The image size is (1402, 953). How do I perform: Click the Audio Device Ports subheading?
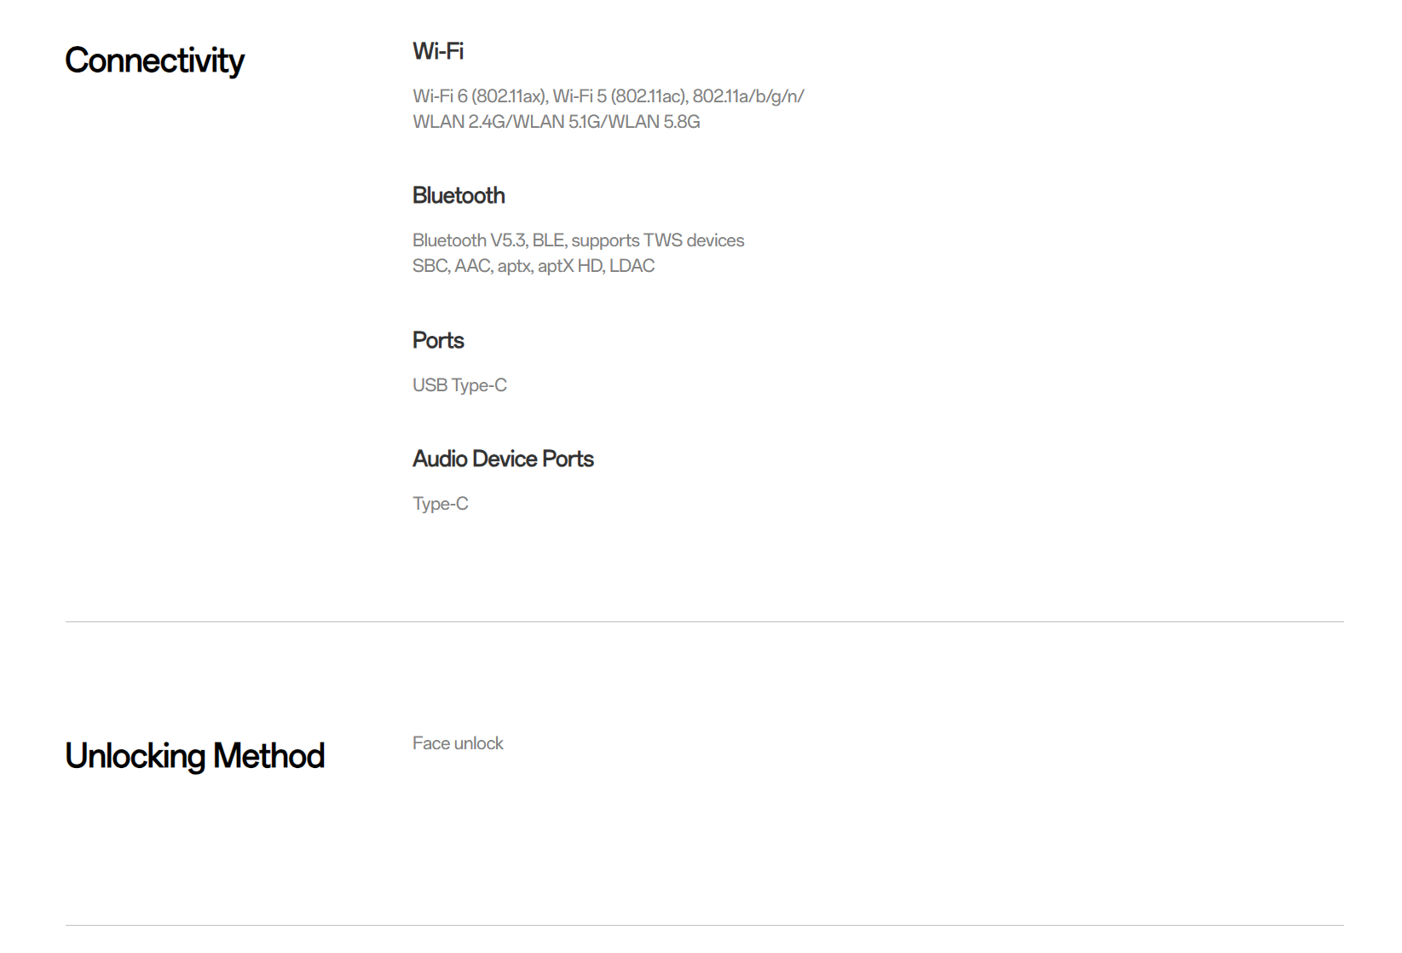503,459
